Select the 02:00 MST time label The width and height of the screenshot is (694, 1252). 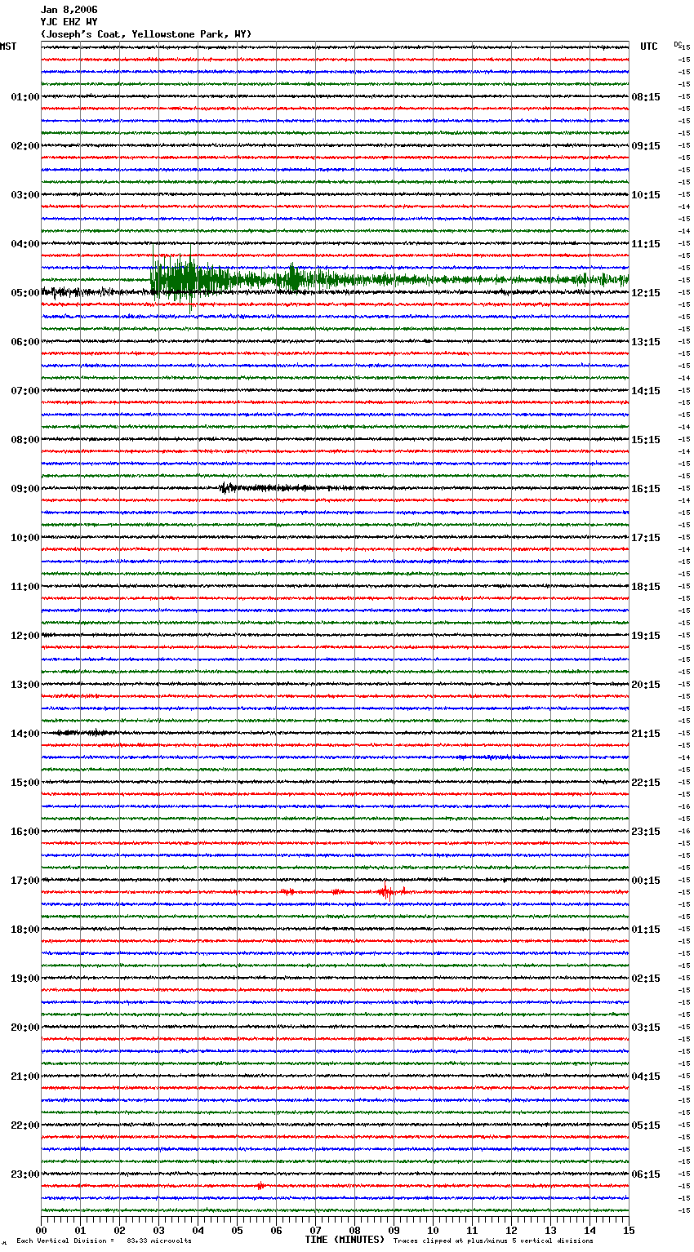click(x=24, y=146)
